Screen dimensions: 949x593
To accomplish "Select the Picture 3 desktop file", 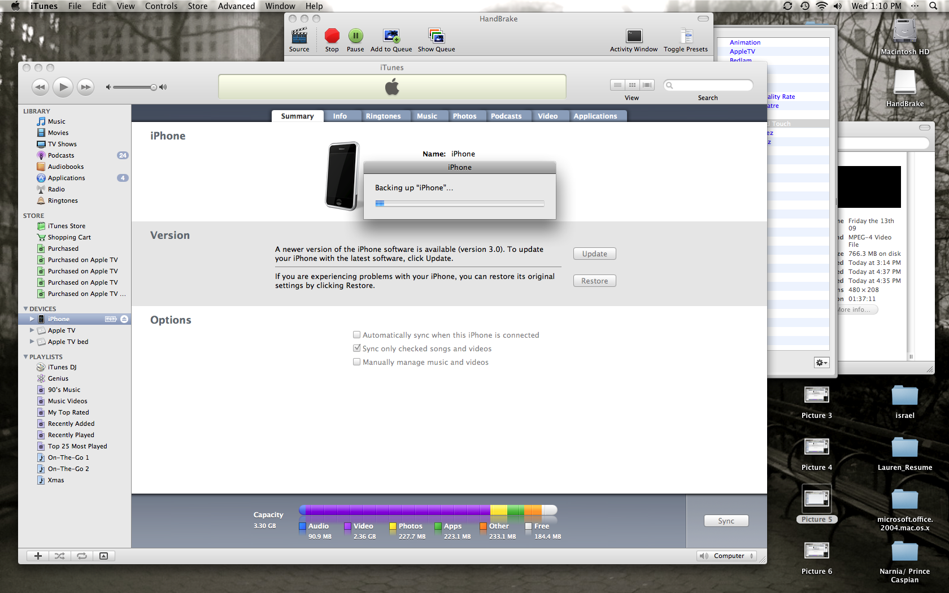I will [x=817, y=402].
